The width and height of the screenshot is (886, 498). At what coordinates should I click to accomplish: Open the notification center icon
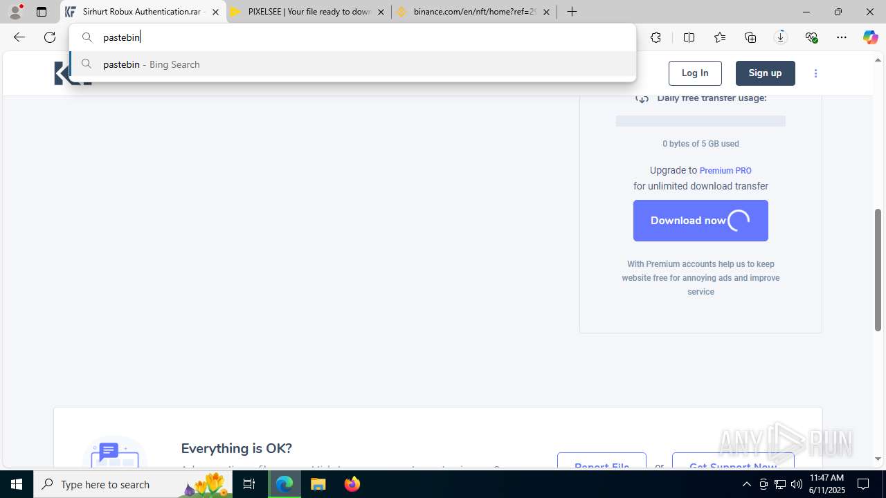coord(863,484)
